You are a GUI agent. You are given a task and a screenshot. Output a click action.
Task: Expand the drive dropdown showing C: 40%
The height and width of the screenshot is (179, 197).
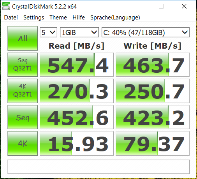tap(146, 32)
